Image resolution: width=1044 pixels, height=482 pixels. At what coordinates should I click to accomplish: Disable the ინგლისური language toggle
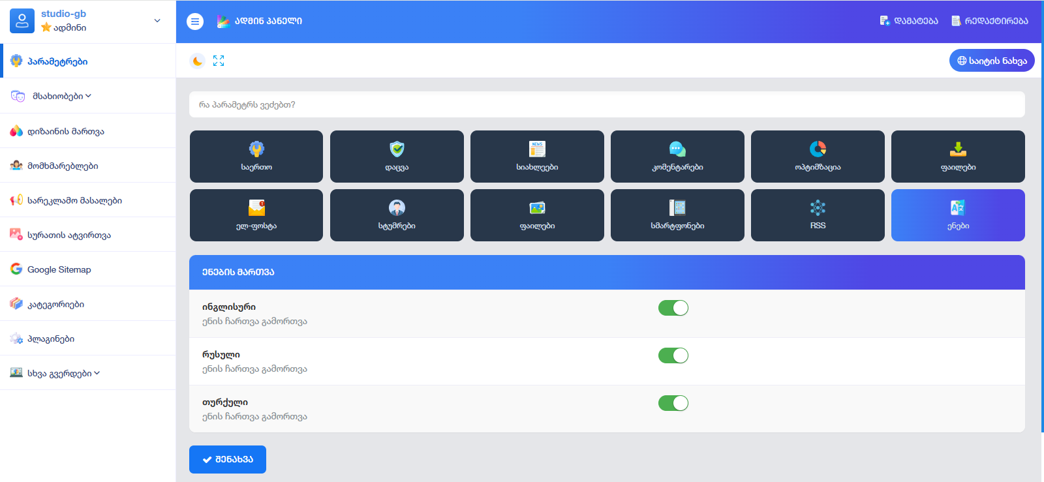tap(673, 308)
